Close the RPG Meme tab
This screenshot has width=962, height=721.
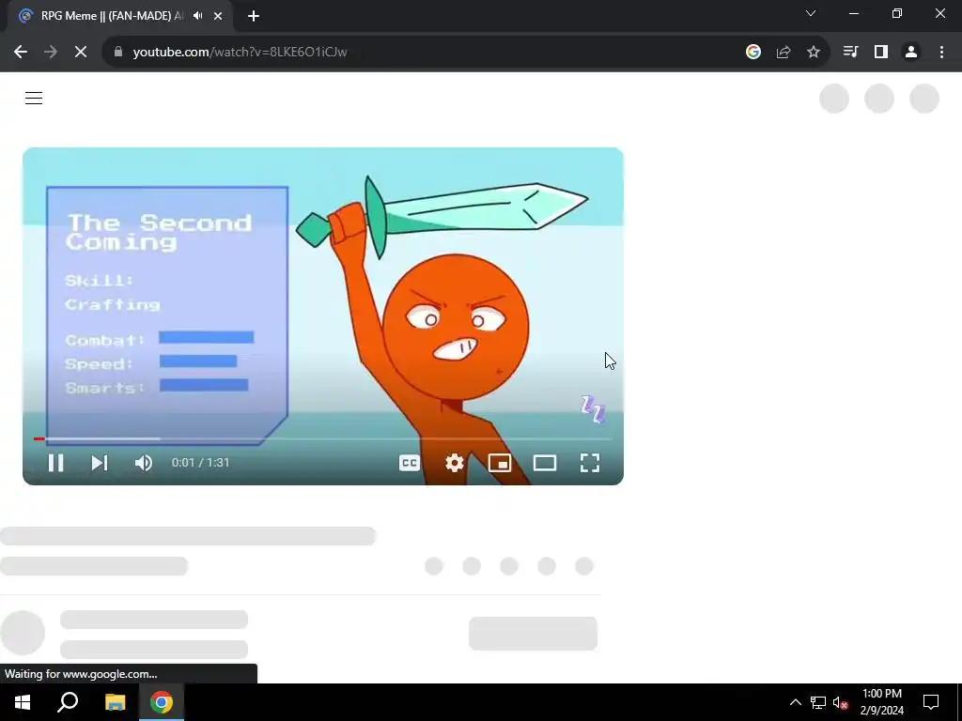218,16
